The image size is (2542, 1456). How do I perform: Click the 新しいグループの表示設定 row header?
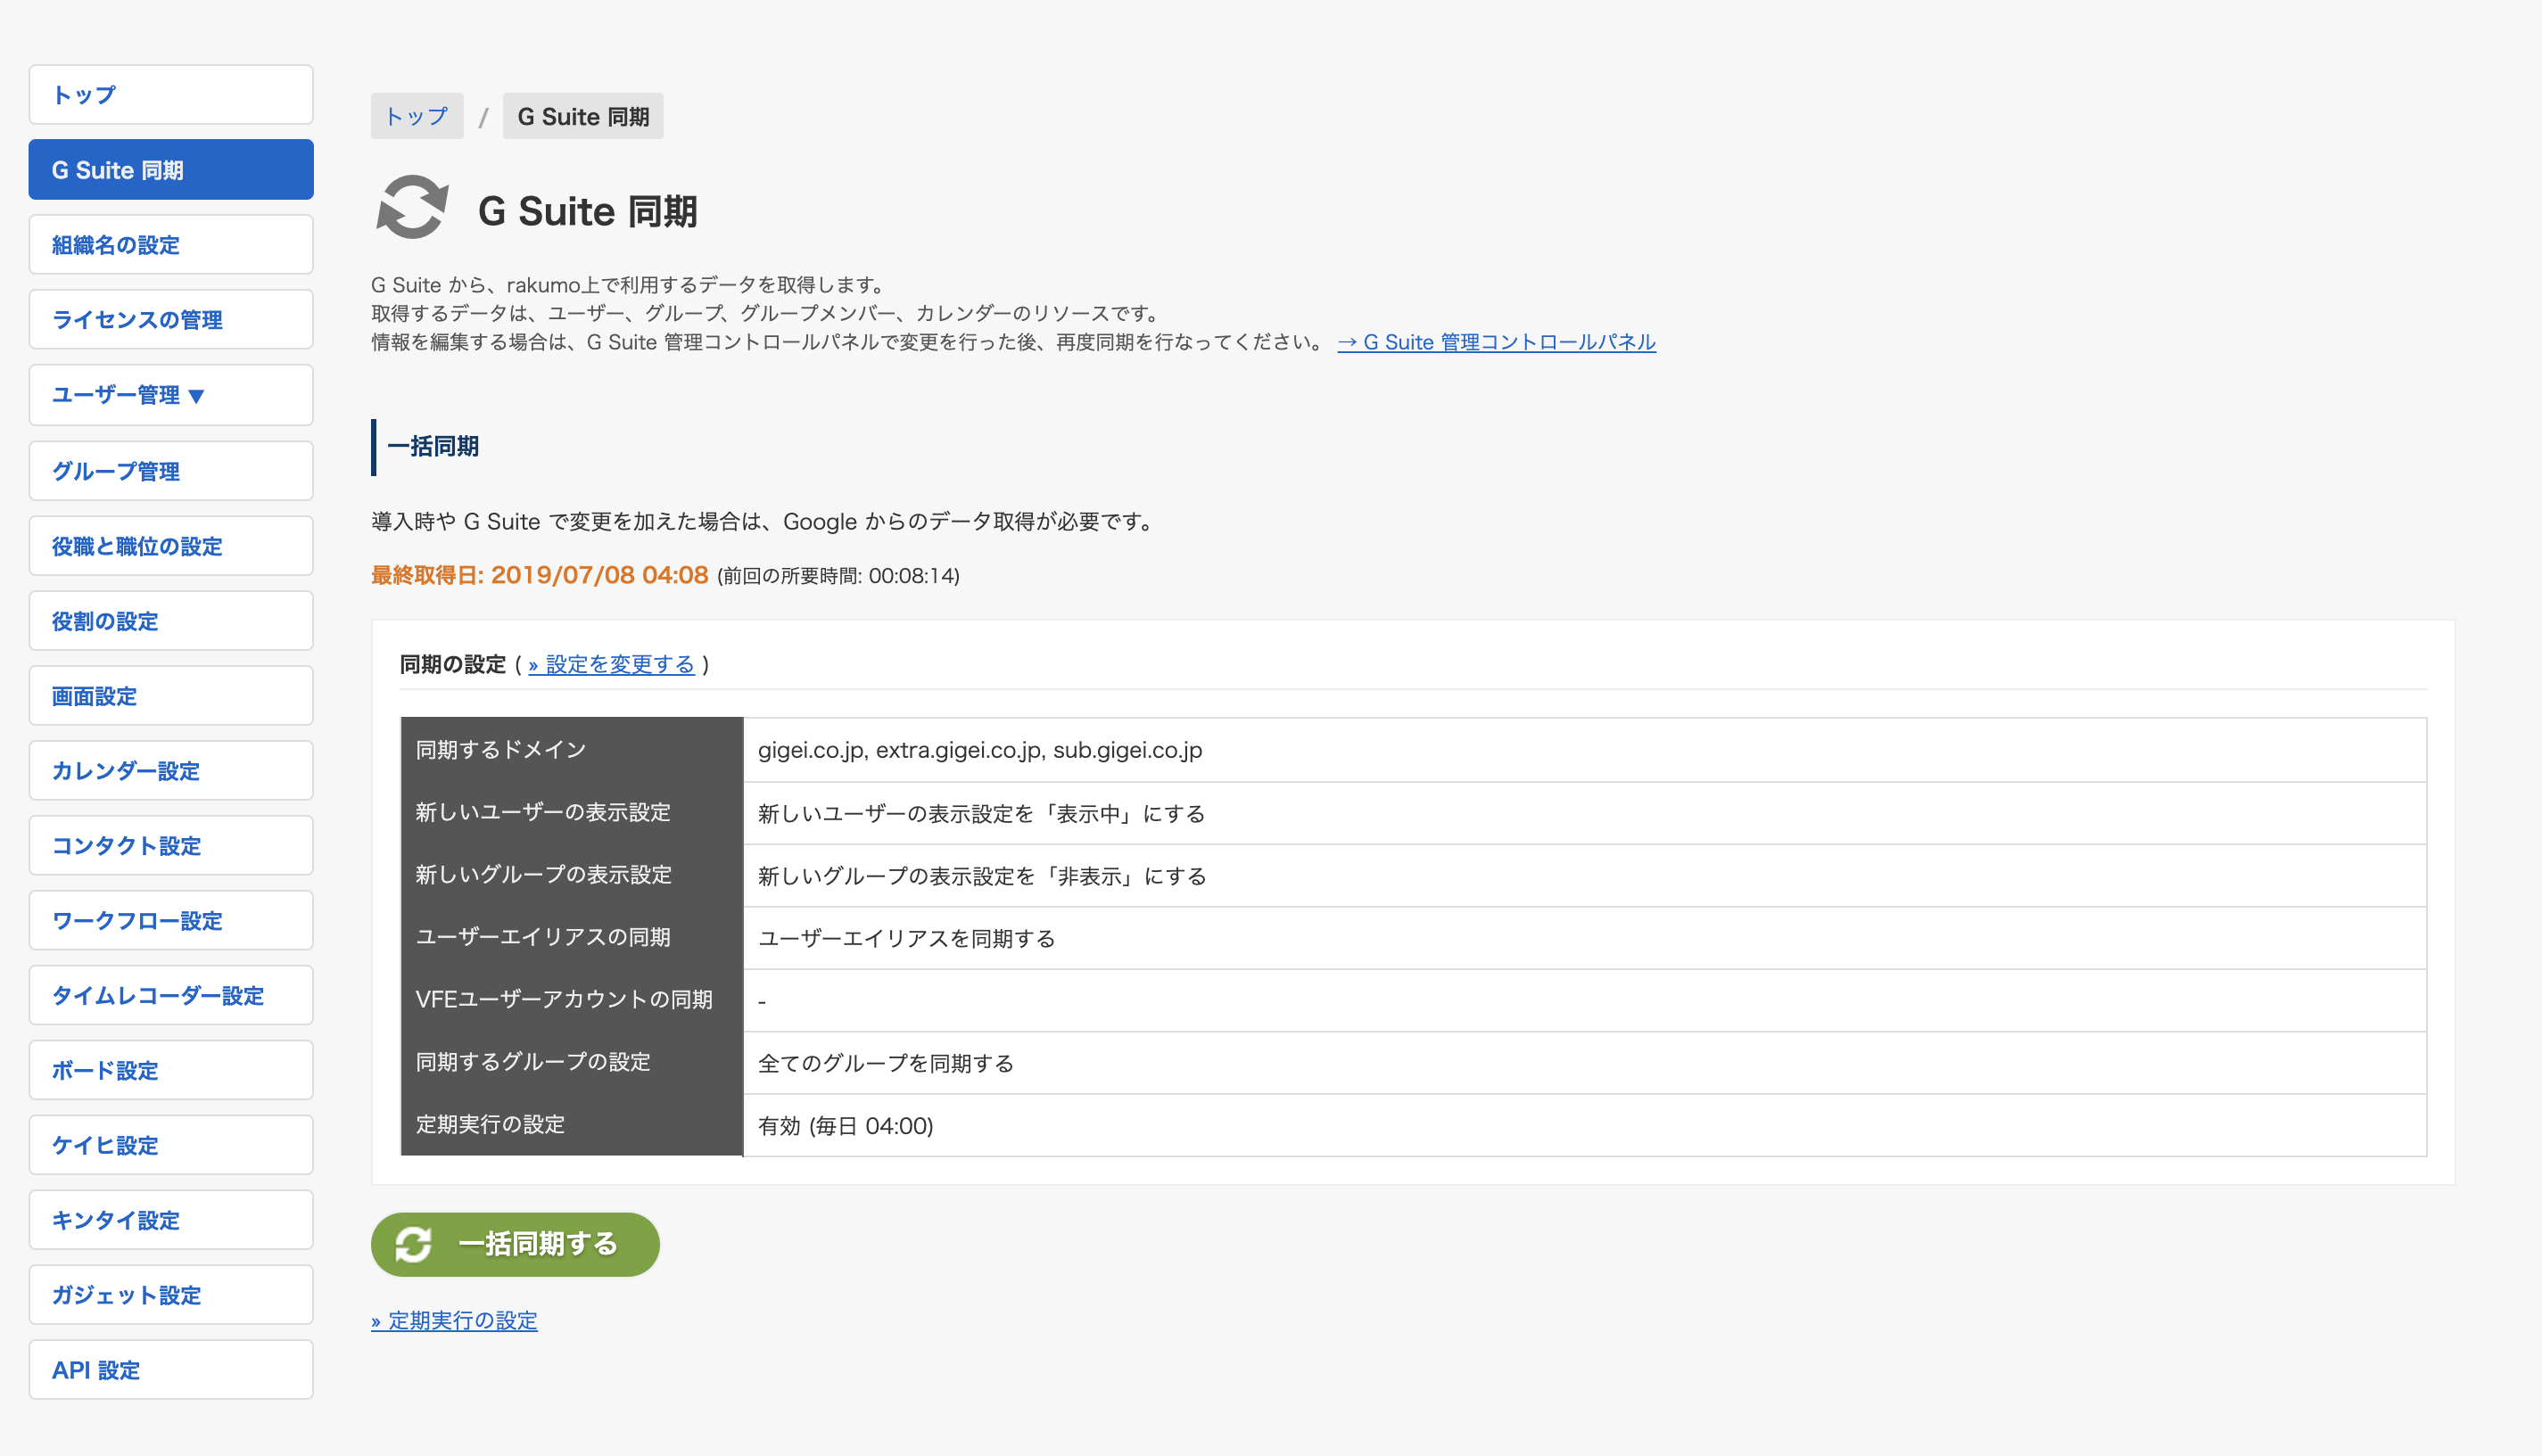[x=573, y=875]
